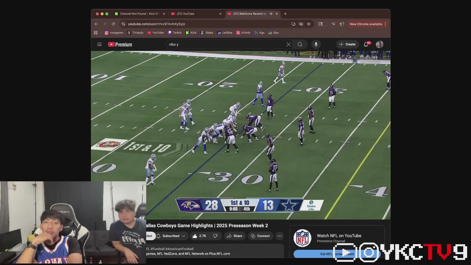This screenshot has width=471, height=265.
Task: Close the Baltimore Ravens tab
Action: 277,14
